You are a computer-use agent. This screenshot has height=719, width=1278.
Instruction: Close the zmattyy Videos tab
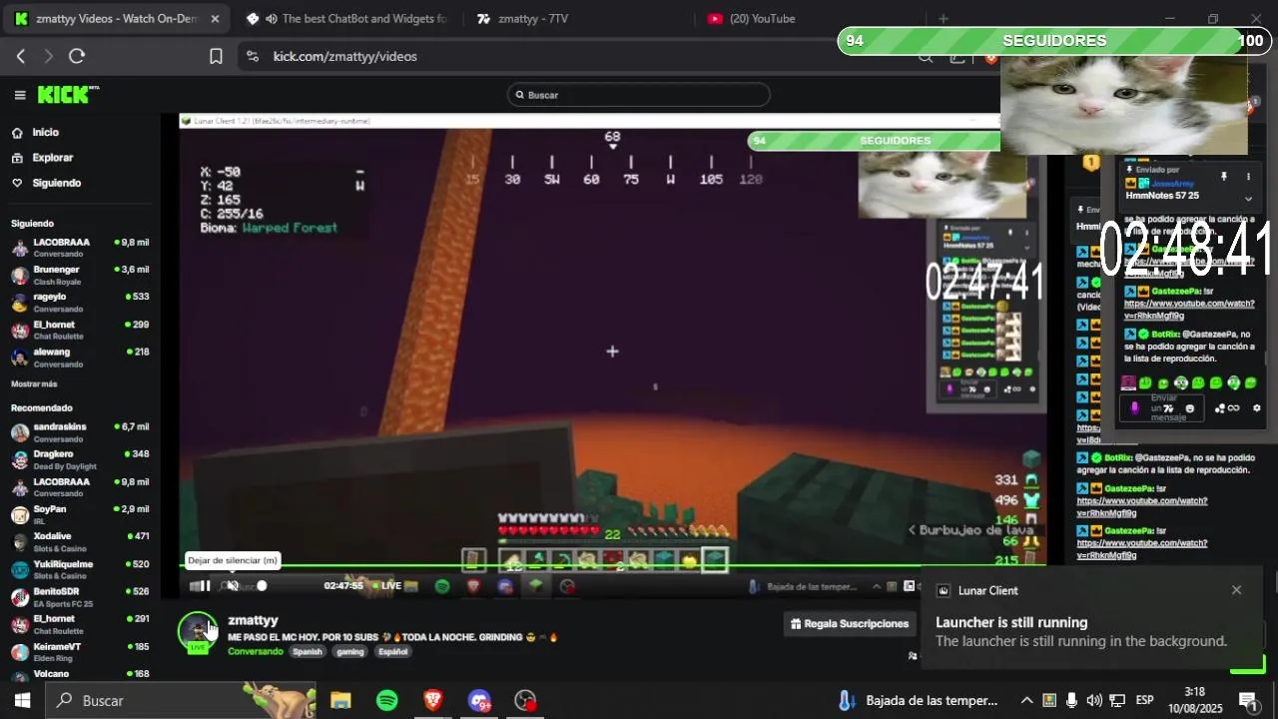(215, 19)
